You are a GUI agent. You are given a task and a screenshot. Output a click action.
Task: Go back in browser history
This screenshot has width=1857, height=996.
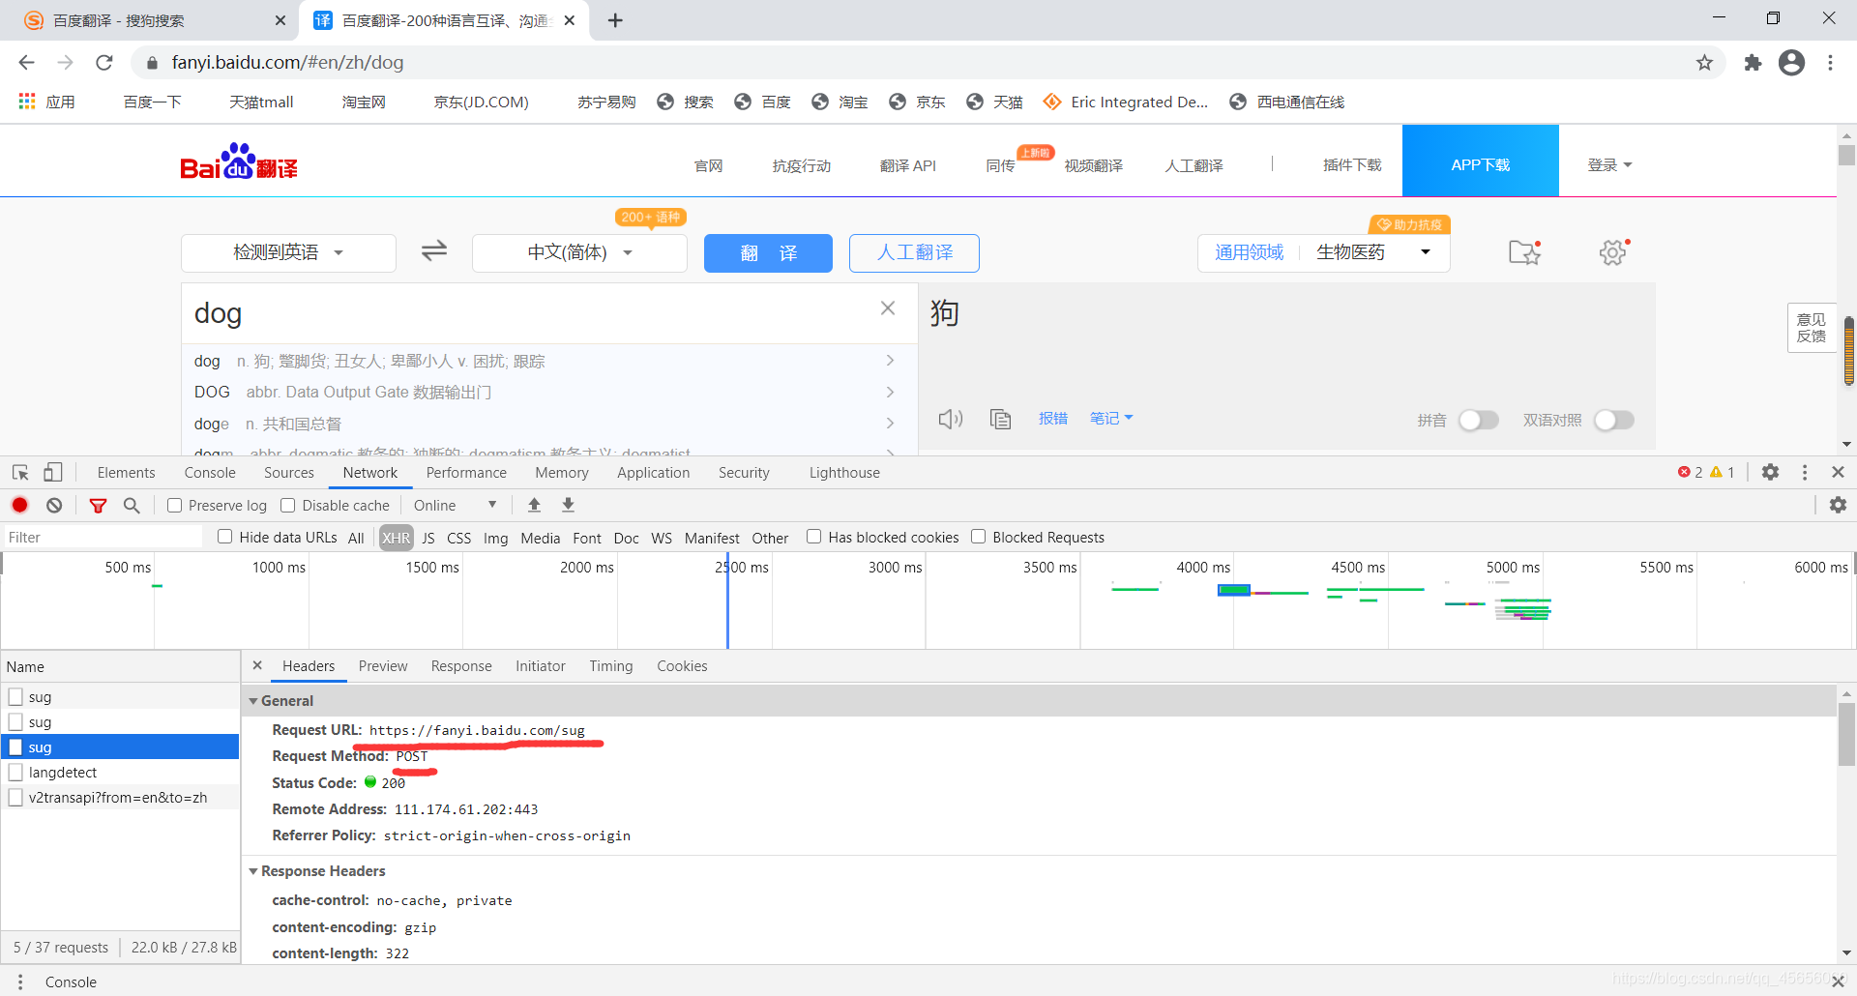(x=26, y=63)
